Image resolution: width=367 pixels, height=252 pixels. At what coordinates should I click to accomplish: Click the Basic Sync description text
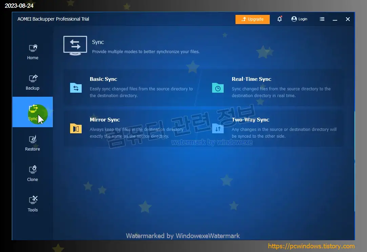pos(141,92)
